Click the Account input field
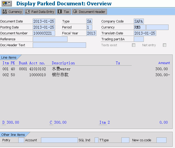The width and height of the screenshot is (175, 148). click(59, 140)
